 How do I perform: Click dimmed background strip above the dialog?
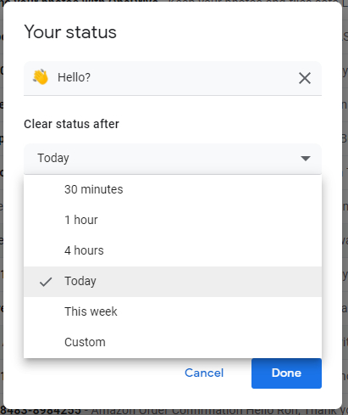coord(174,1)
